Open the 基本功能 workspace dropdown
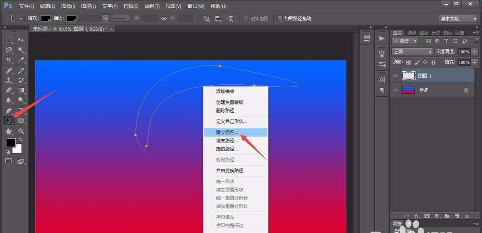The height and width of the screenshot is (233, 482). pos(457,19)
